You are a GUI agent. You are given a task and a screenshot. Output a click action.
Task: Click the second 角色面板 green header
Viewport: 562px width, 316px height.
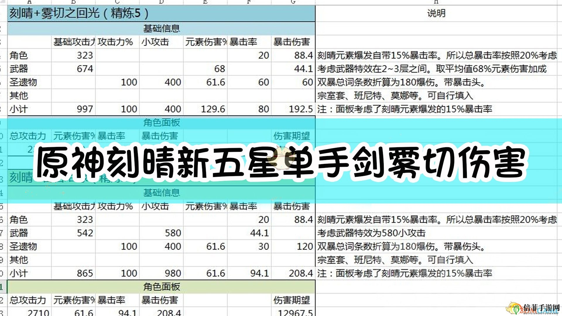tap(161, 287)
